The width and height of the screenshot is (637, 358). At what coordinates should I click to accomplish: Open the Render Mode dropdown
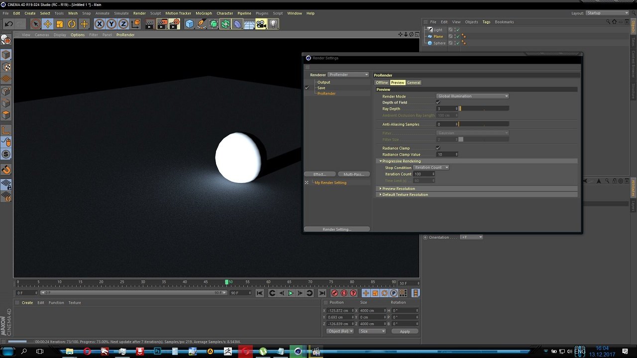coord(473,96)
